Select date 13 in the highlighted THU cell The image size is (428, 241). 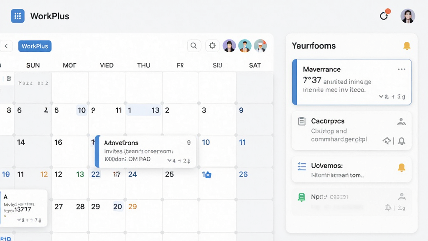(155, 110)
